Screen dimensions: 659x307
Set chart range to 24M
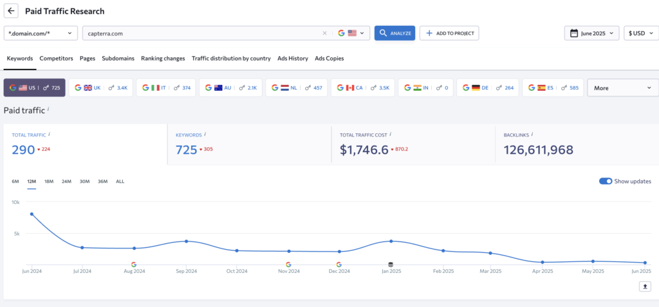[66, 181]
